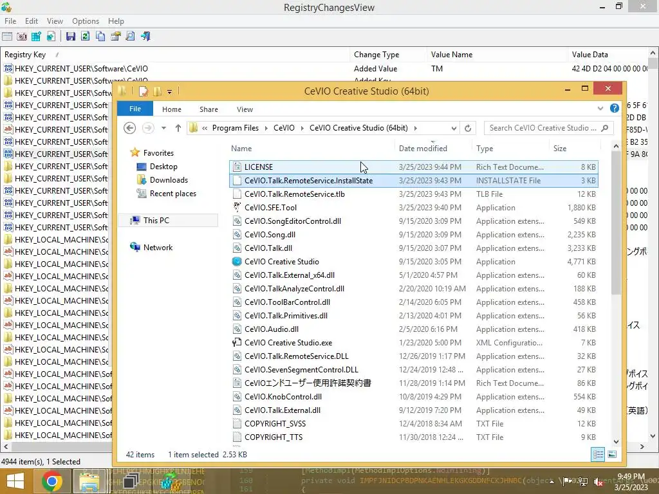Open Explorer Help with the blue question mark
The width and height of the screenshot is (659, 494).
[615, 108]
